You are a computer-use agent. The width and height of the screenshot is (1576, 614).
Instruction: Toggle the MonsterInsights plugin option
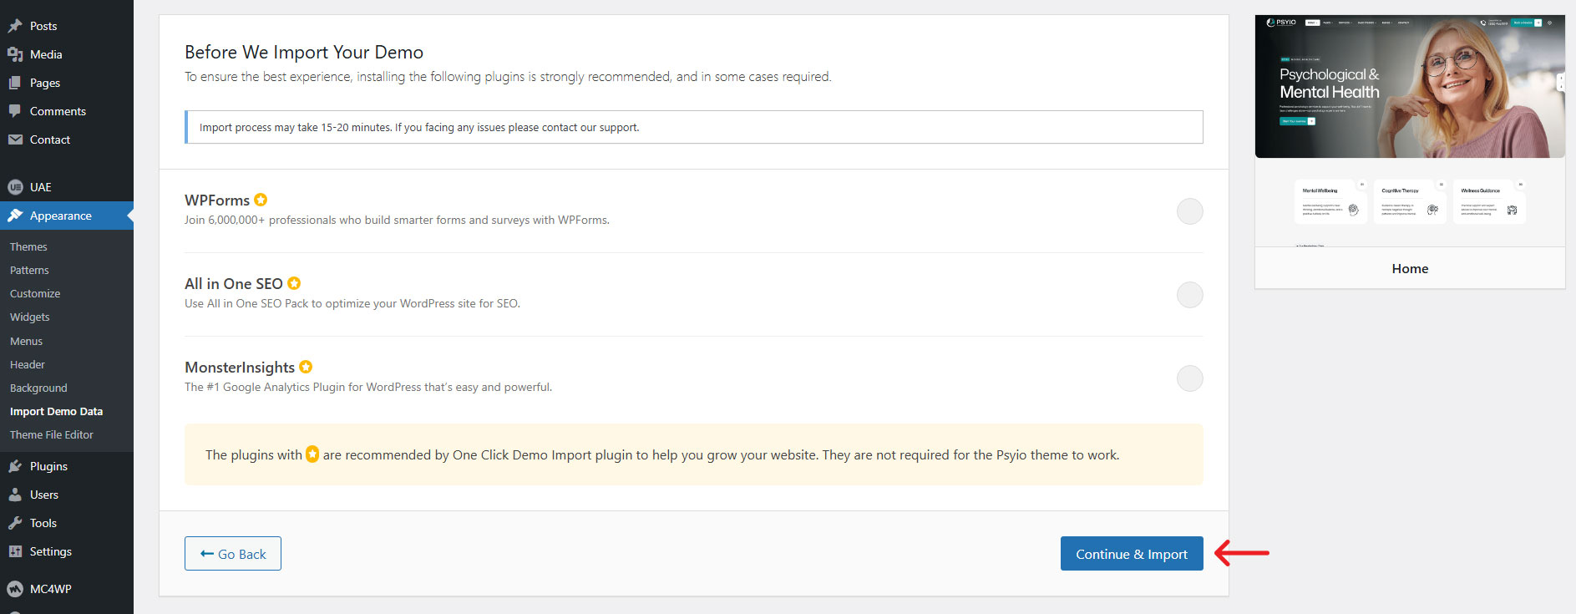point(1189,378)
